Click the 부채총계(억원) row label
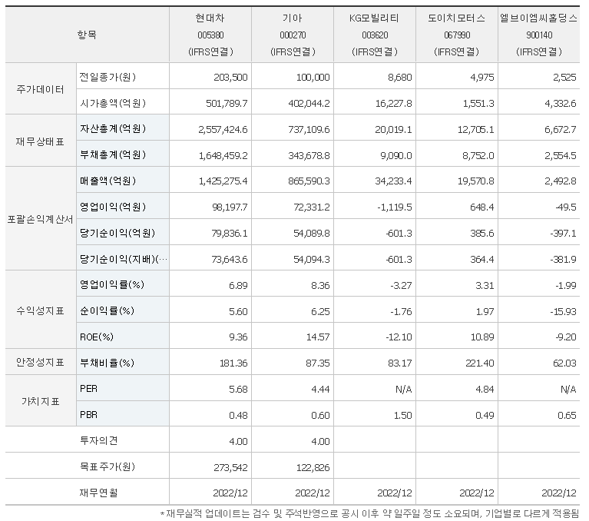The width and height of the screenshot is (589, 521). [112, 155]
